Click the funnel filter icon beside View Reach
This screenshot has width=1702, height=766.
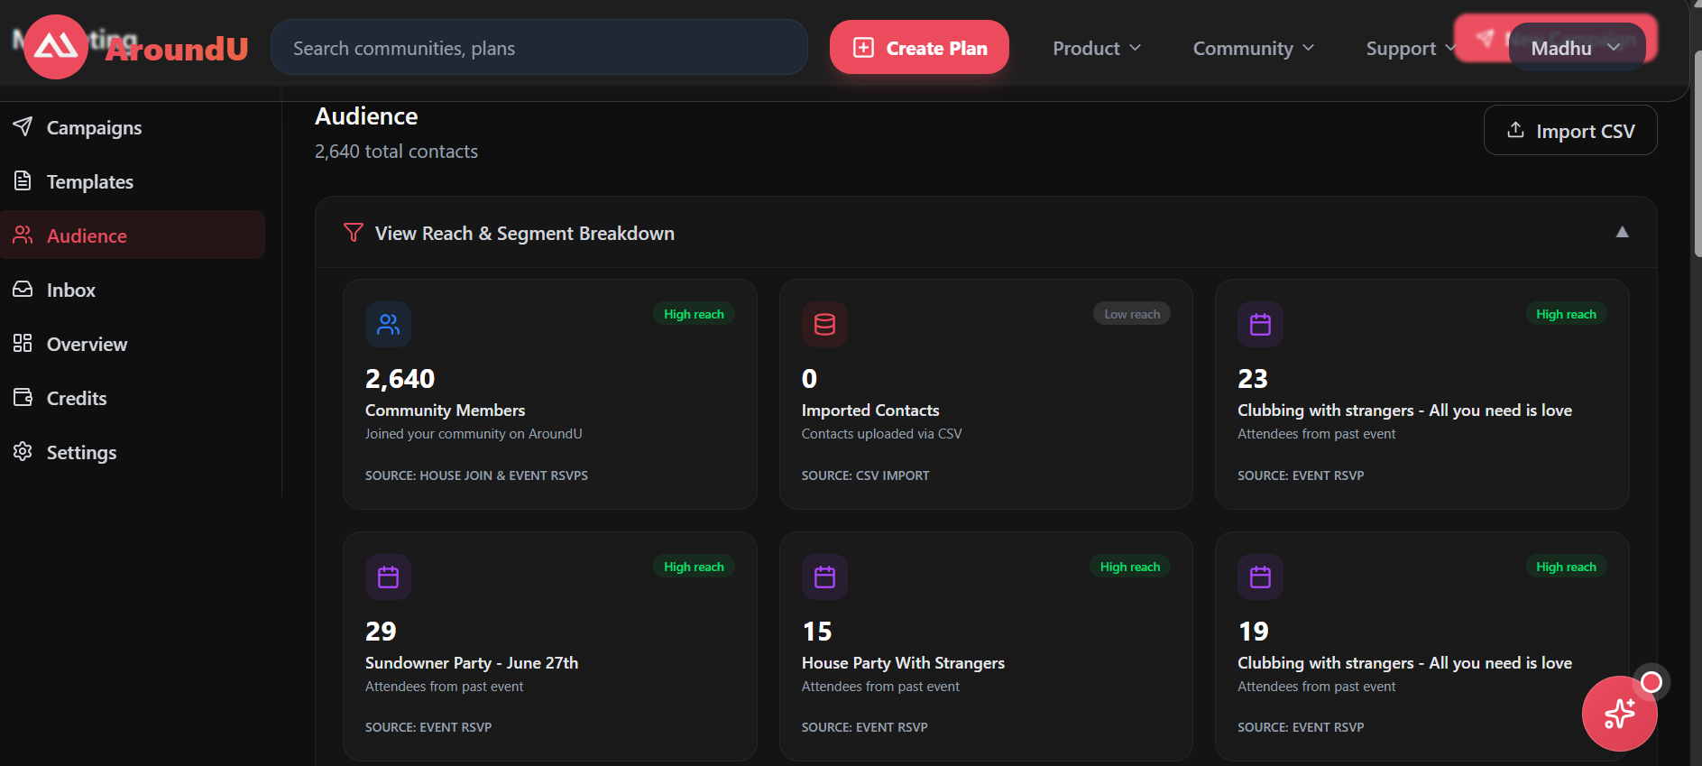[354, 233]
